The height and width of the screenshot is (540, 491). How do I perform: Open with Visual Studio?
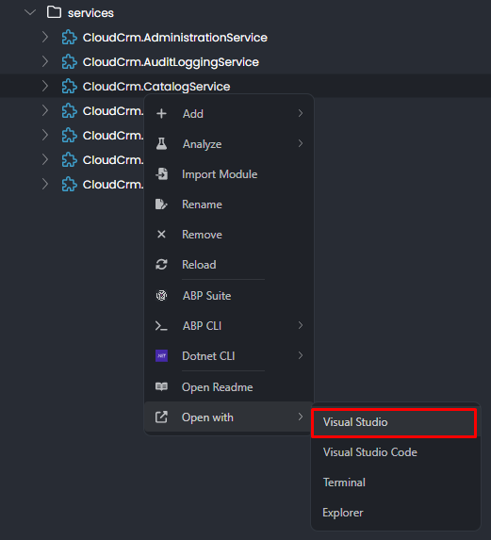click(x=394, y=422)
